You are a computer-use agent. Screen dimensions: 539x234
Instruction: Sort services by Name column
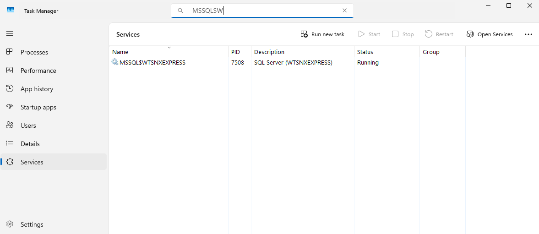point(120,52)
